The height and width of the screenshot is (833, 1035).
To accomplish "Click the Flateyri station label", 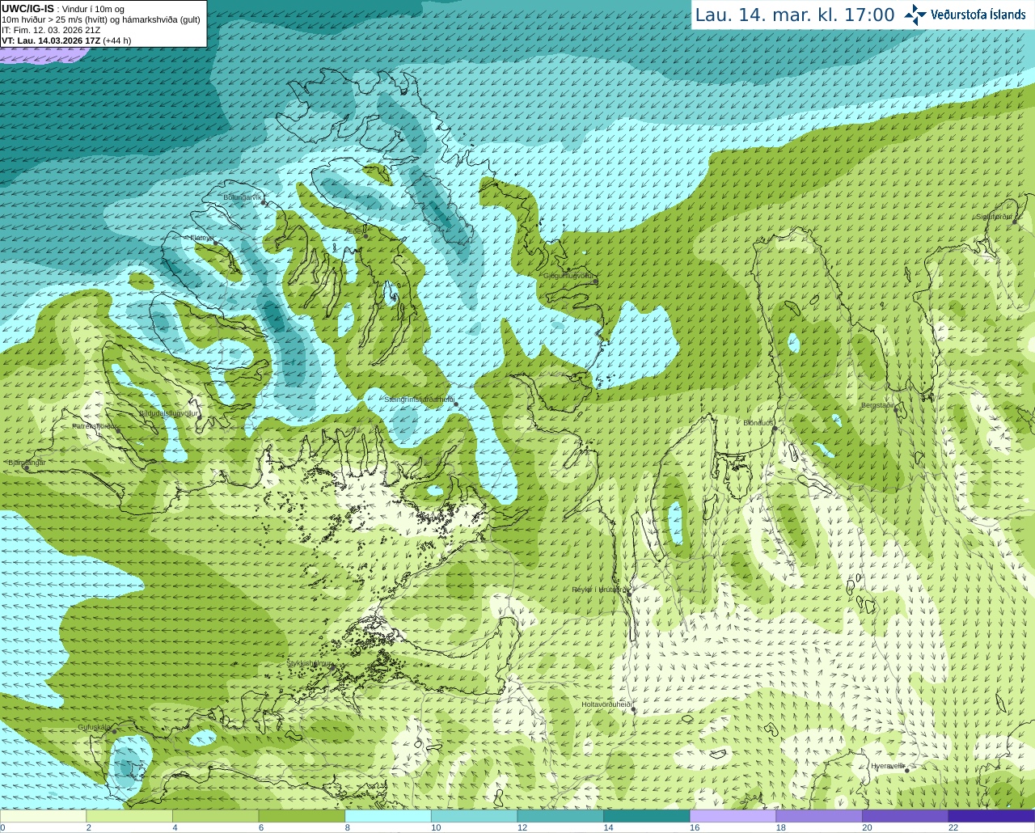I will click(201, 238).
